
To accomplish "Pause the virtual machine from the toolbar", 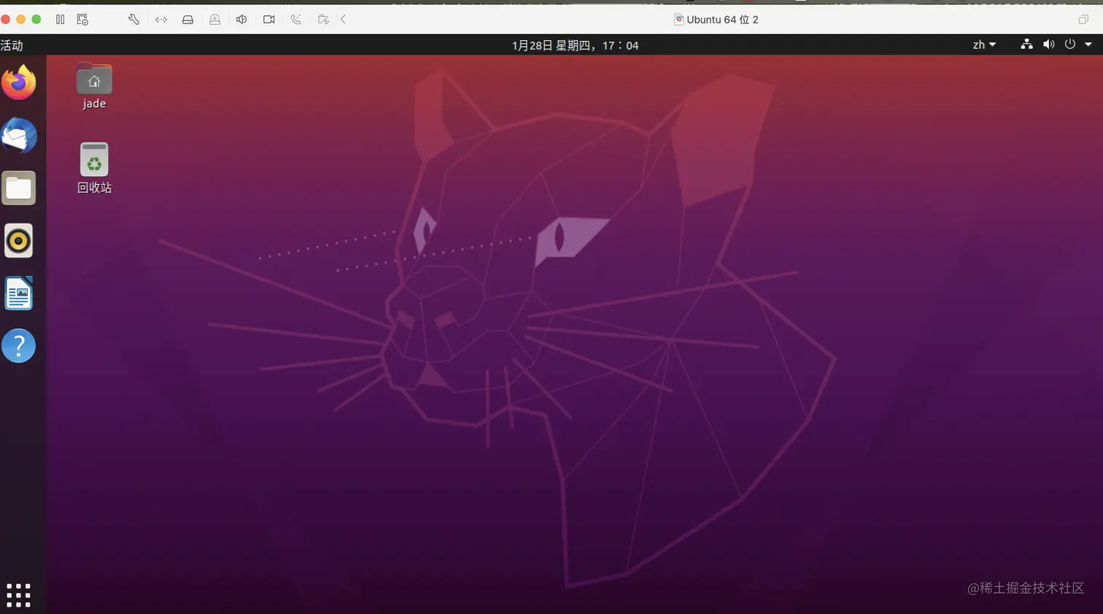I will coord(61,20).
